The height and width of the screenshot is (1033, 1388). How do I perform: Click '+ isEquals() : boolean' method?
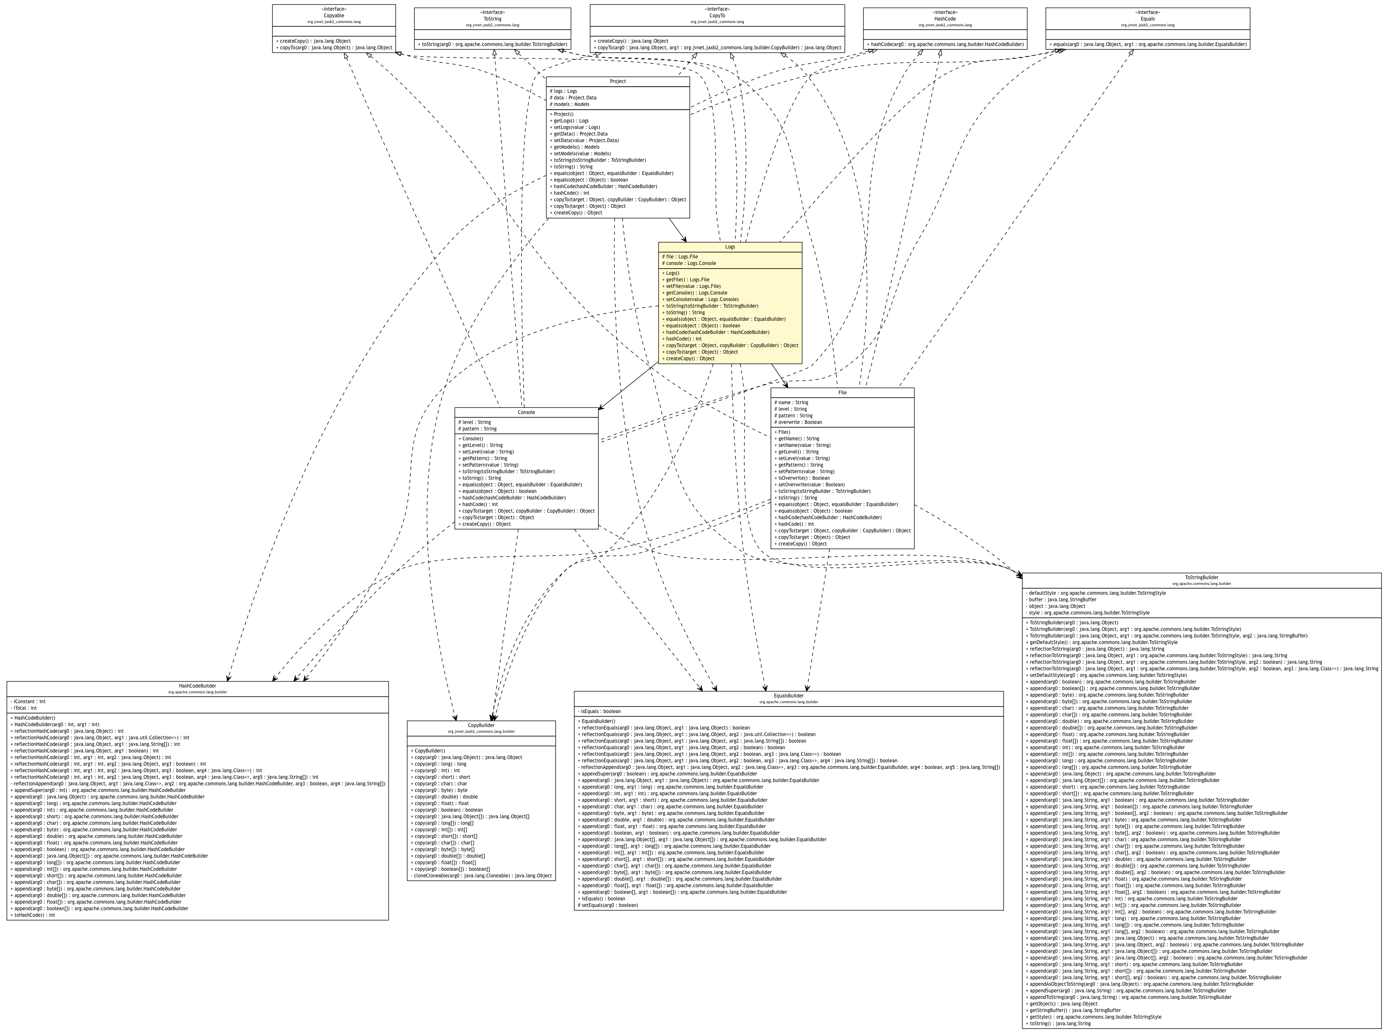[x=601, y=899]
